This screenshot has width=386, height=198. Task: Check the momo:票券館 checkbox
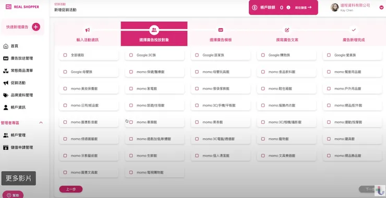[x=197, y=122]
